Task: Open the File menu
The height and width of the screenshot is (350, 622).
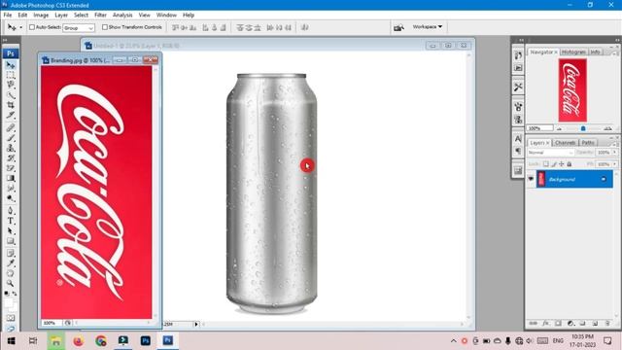Action: point(8,16)
